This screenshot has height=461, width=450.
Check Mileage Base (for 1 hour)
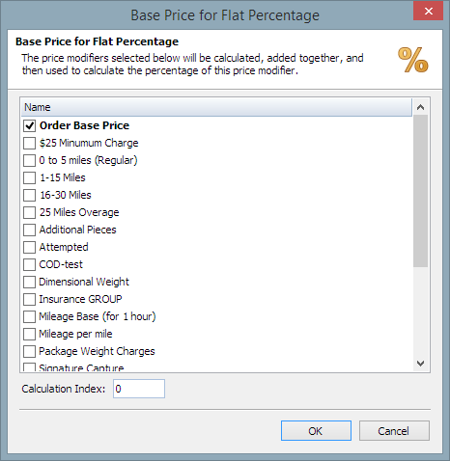point(29,316)
